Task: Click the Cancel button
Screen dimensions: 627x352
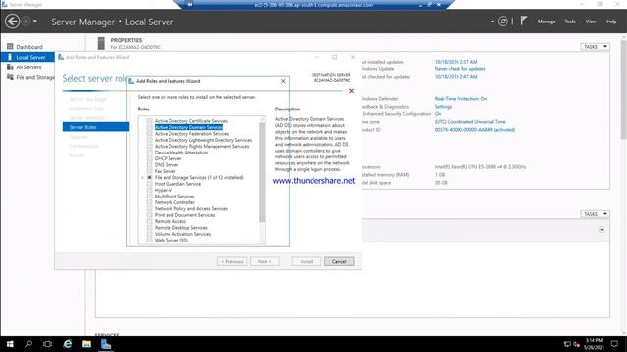Action: (x=339, y=261)
